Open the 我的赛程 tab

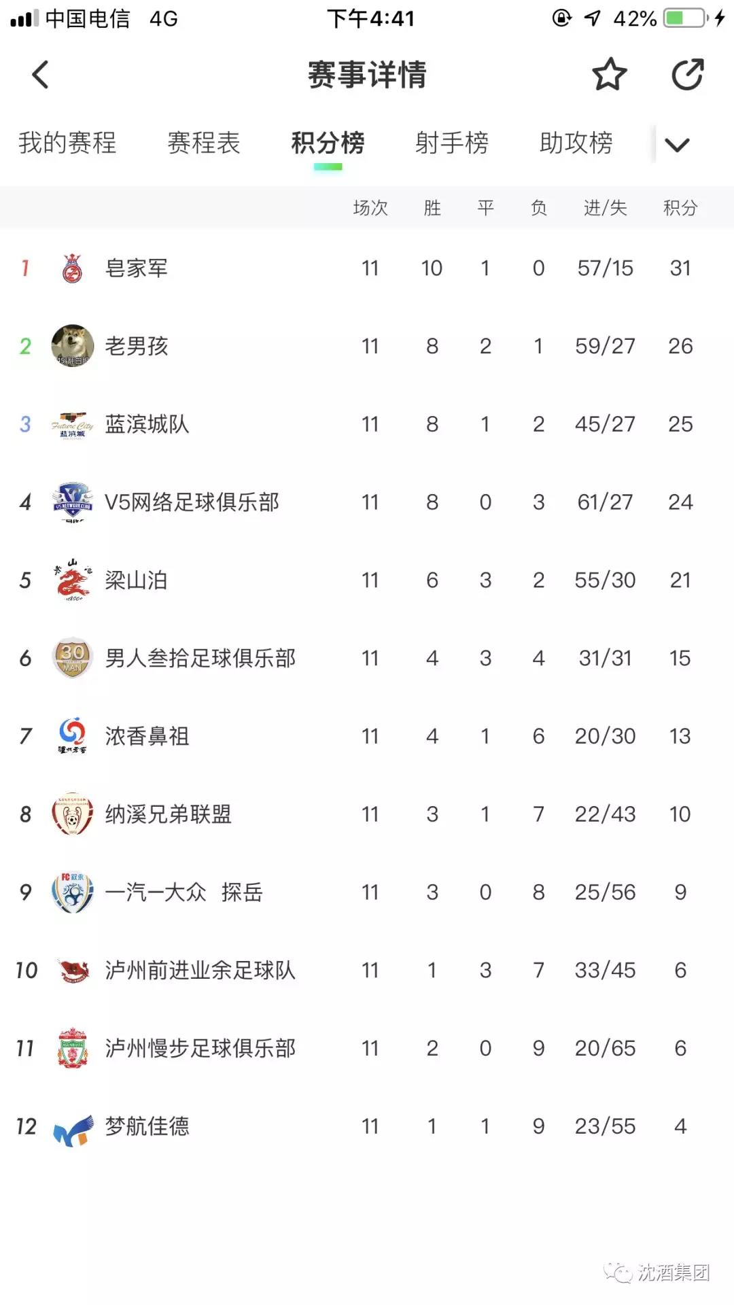point(67,143)
